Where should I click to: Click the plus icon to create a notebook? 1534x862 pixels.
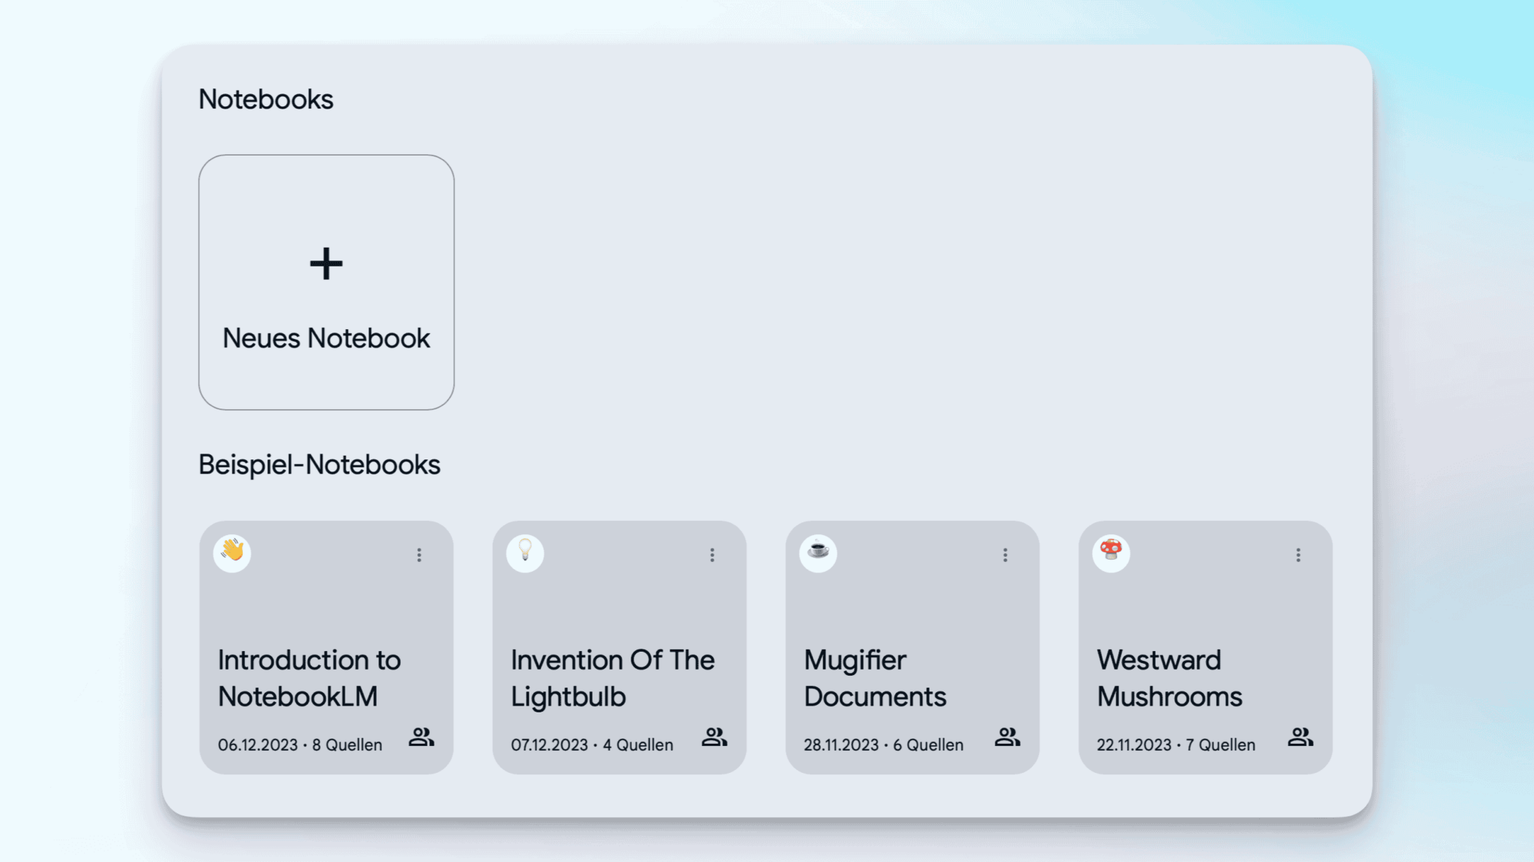pos(326,263)
